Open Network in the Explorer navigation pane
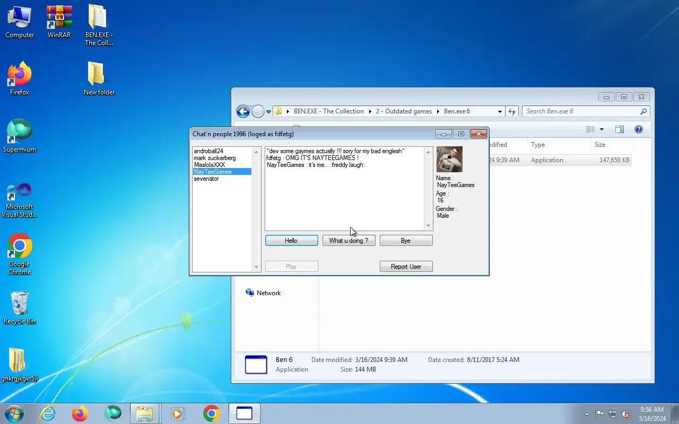The height and width of the screenshot is (424, 679). [x=263, y=293]
